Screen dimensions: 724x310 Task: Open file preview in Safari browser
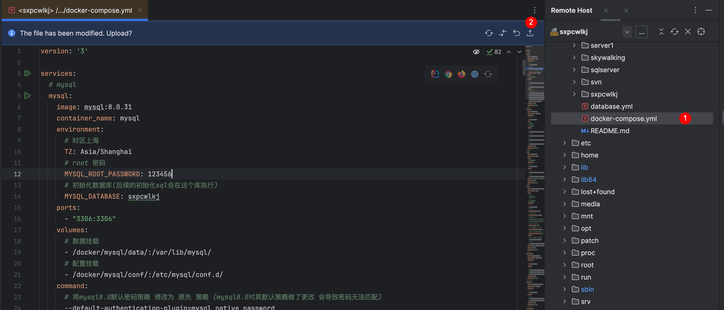tap(474, 74)
